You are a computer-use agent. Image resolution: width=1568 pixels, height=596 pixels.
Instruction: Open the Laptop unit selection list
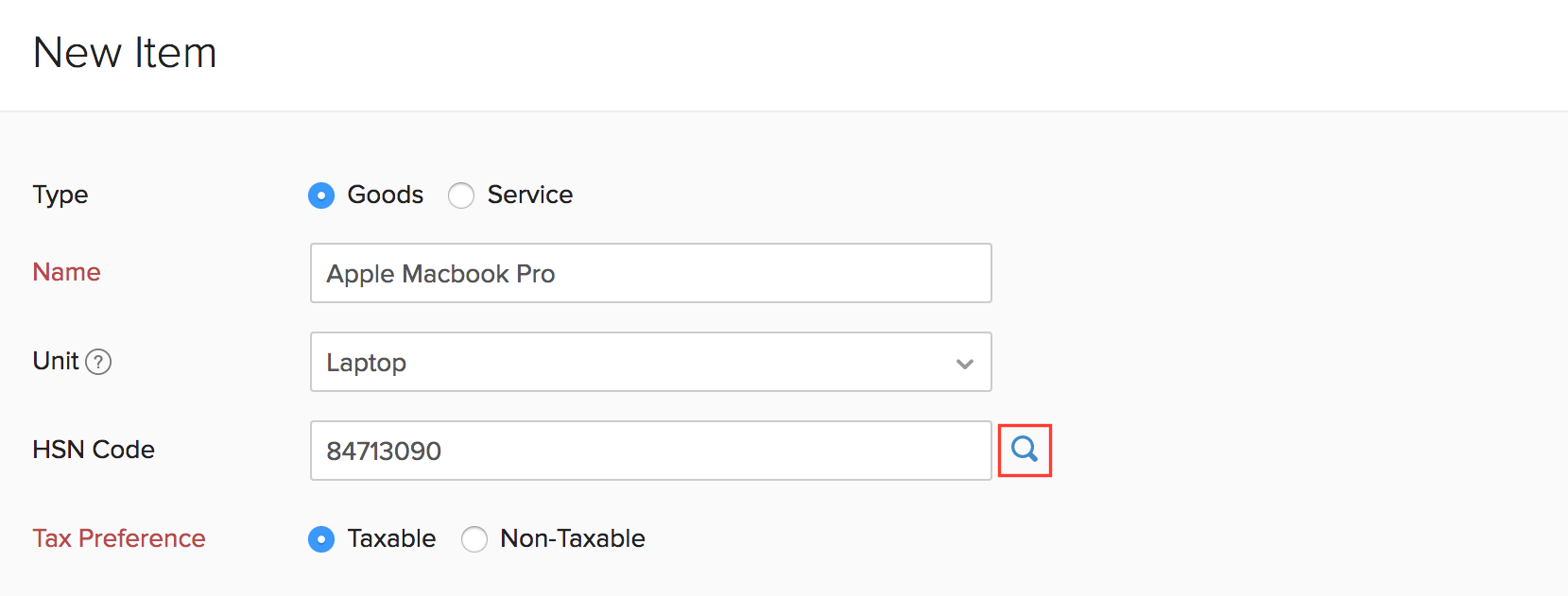(x=650, y=362)
